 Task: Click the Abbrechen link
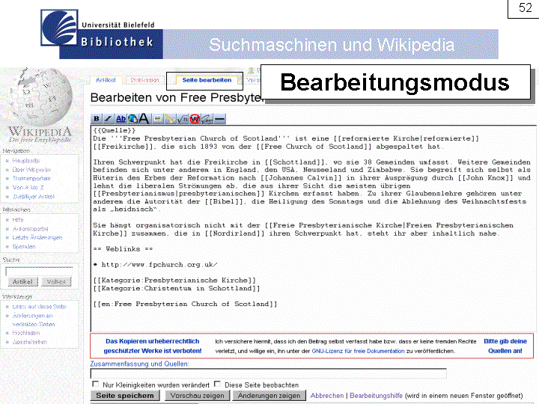(x=327, y=396)
